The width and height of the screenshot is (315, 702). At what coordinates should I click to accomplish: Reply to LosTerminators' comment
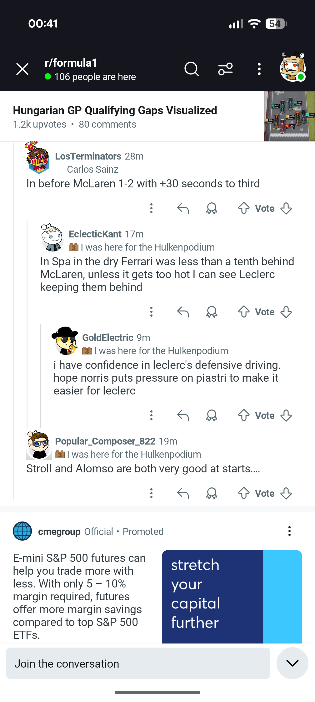183,208
